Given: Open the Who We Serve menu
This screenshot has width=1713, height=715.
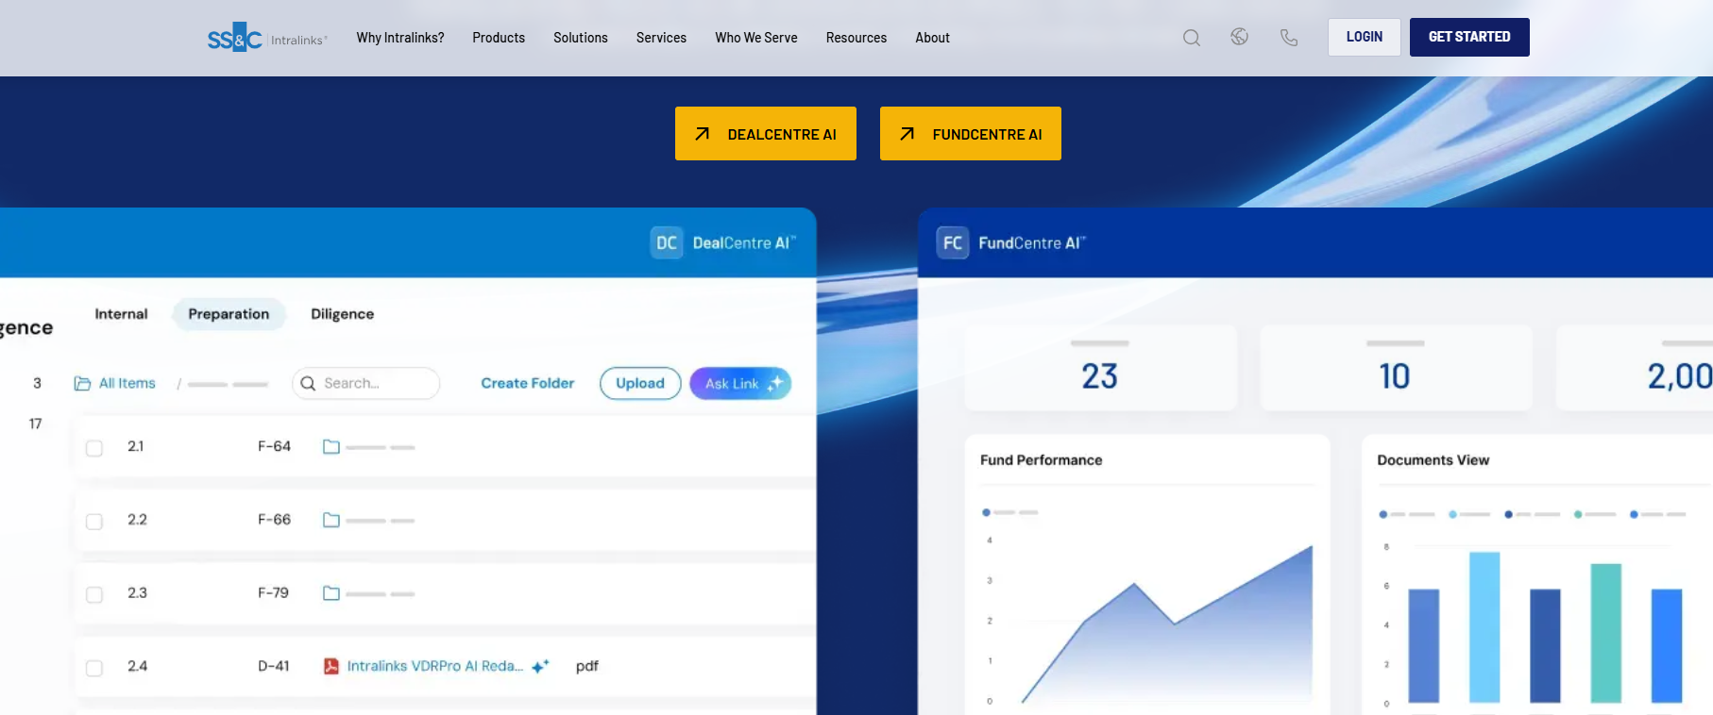Looking at the screenshot, I should [x=756, y=38].
